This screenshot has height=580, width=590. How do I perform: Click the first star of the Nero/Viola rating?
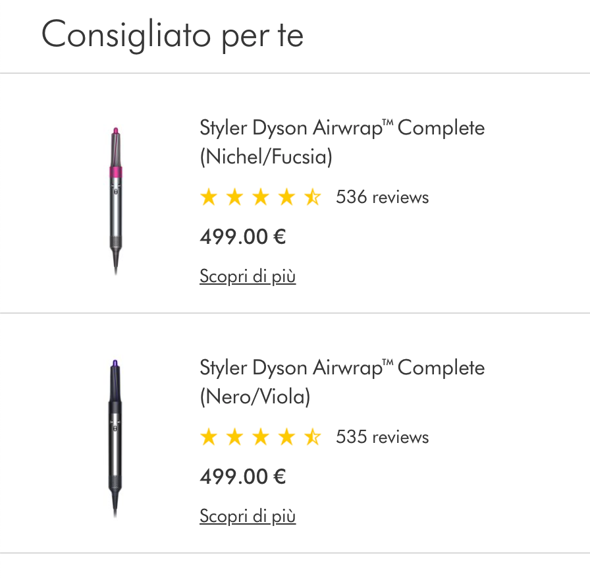pos(208,437)
